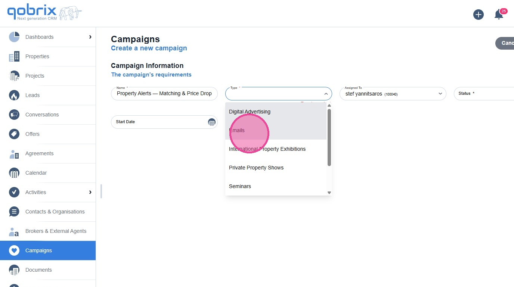Open the Leads section
This screenshot has height=287, width=514.
(x=48, y=95)
